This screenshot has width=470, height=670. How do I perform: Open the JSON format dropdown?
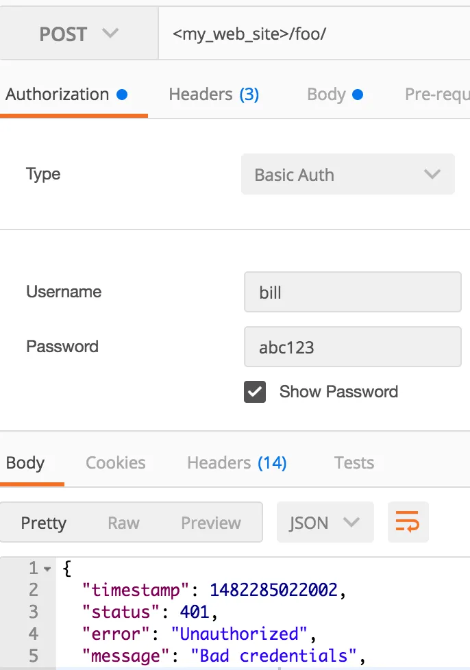point(325,523)
